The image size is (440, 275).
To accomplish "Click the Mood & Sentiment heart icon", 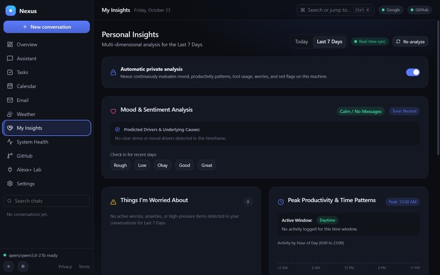I will 113,111.
